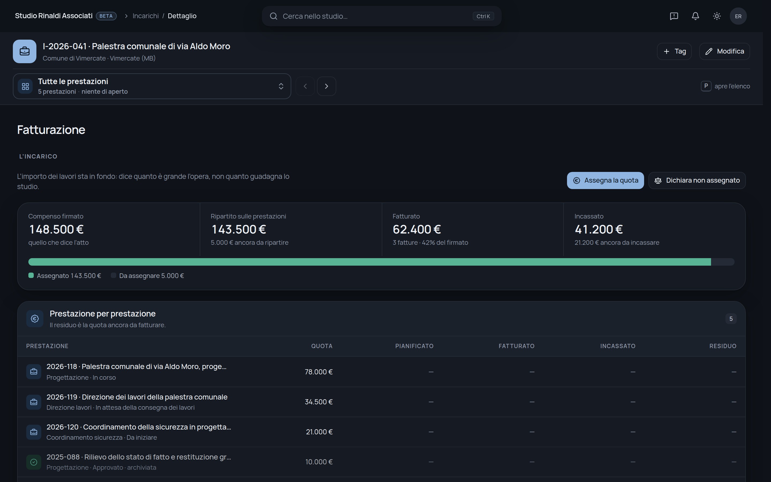The height and width of the screenshot is (482, 771).
Task: Toggle the light theme sun icon
Action: [x=716, y=16]
